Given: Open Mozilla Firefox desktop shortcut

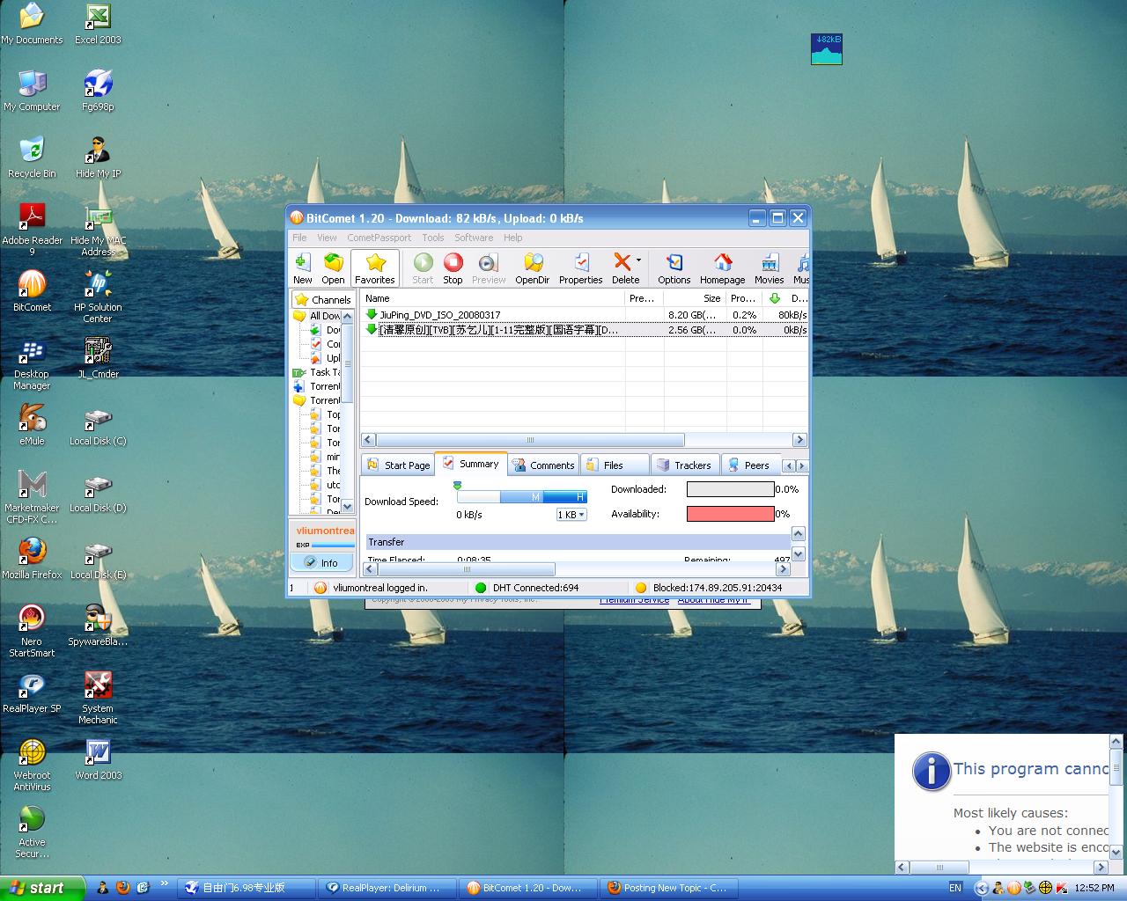Looking at the screenshot, I should click(32, 559).
